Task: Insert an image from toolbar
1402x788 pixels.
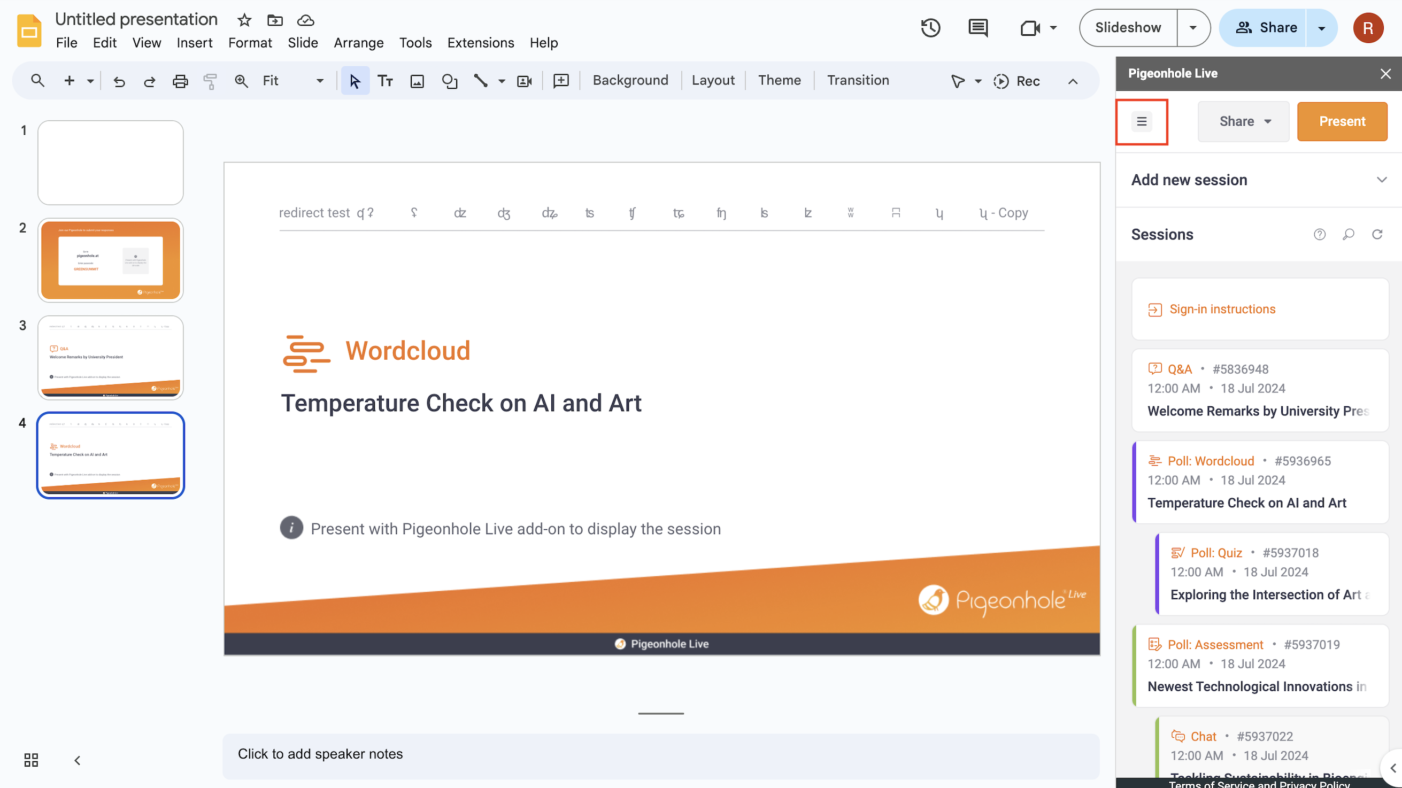Action: point(417,81)
